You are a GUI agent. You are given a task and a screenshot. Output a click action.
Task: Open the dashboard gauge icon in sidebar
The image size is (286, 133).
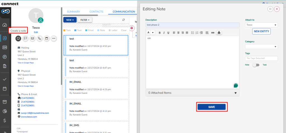pos(5,25)
